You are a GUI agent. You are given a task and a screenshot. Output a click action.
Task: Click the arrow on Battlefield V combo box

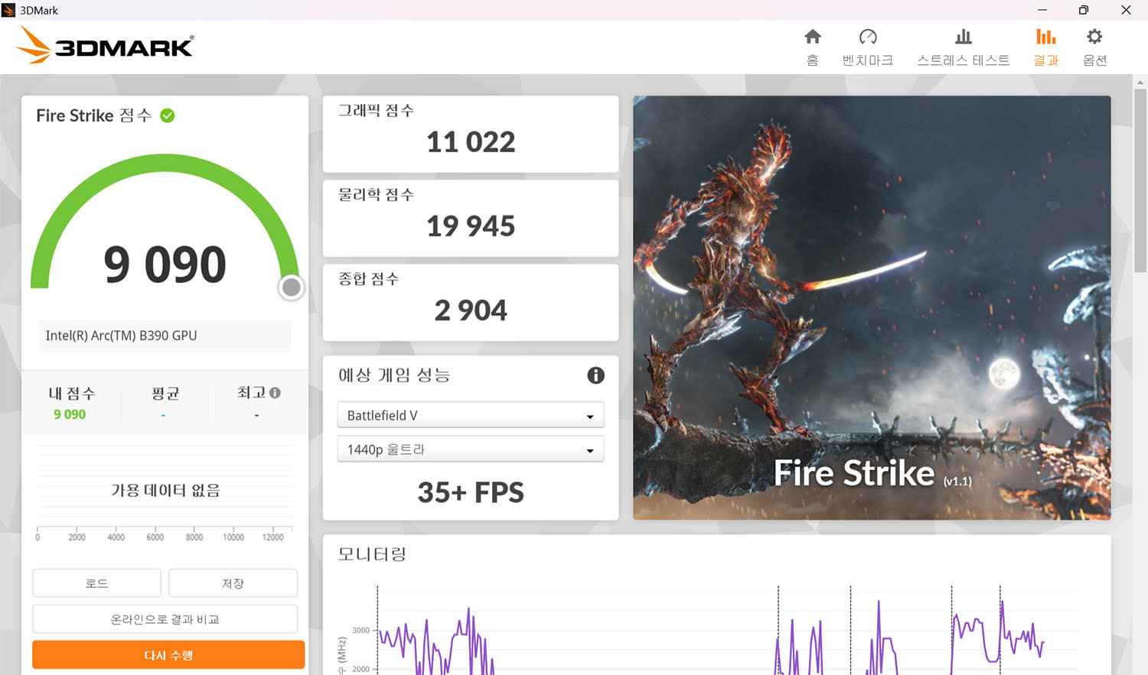point(590,417)
